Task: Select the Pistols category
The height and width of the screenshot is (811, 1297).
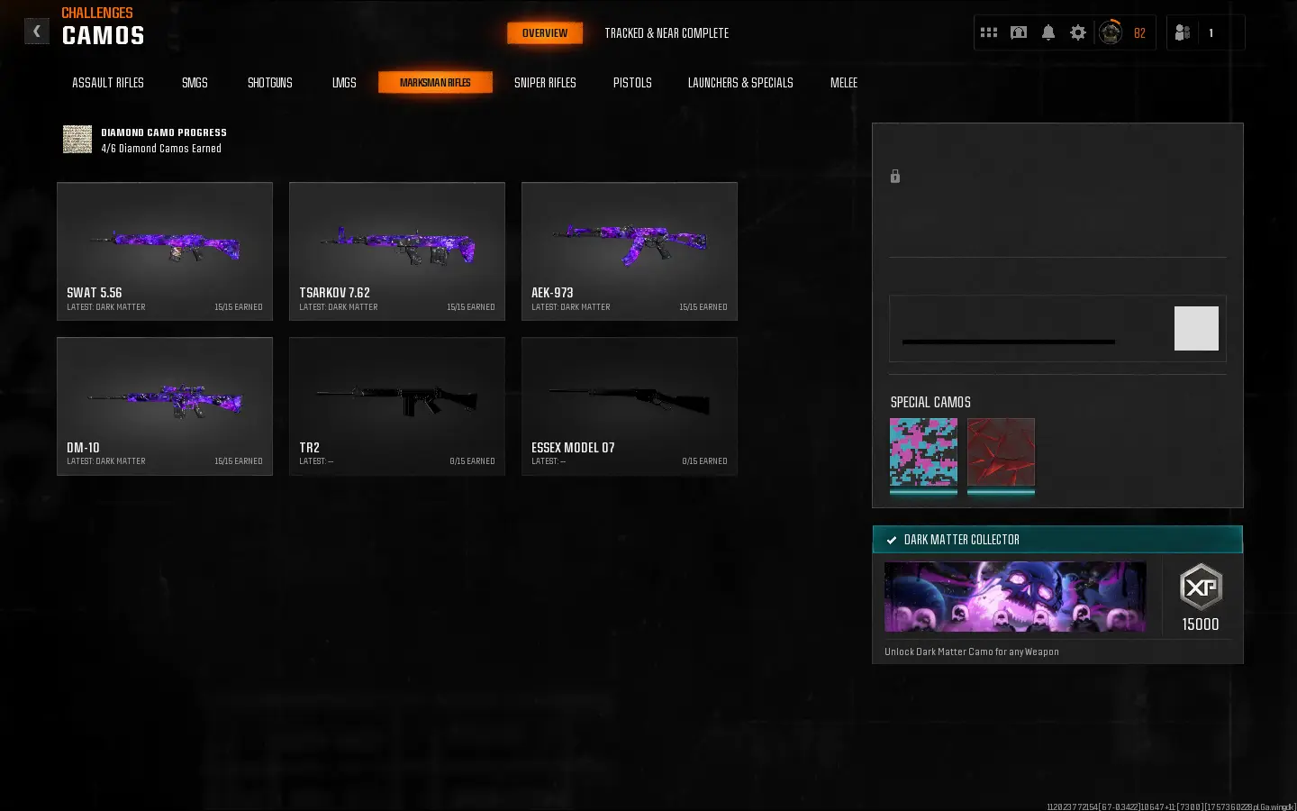Action: coord(632,83)
